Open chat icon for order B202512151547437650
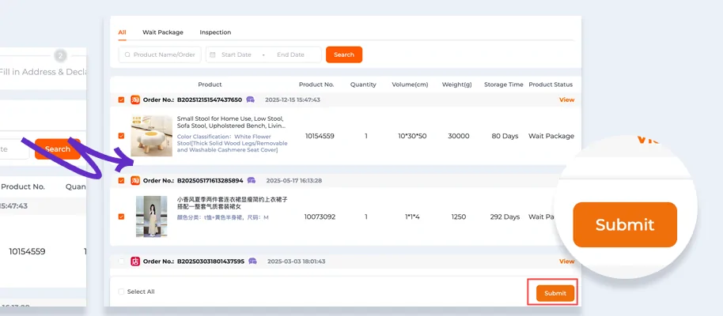The image size is (723, 316). coord(251,100)
